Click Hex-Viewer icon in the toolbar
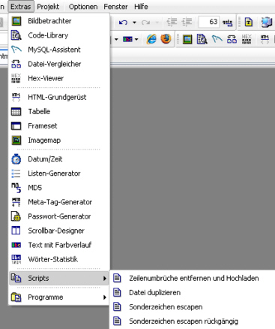275x329 pixels. point(247,39)
